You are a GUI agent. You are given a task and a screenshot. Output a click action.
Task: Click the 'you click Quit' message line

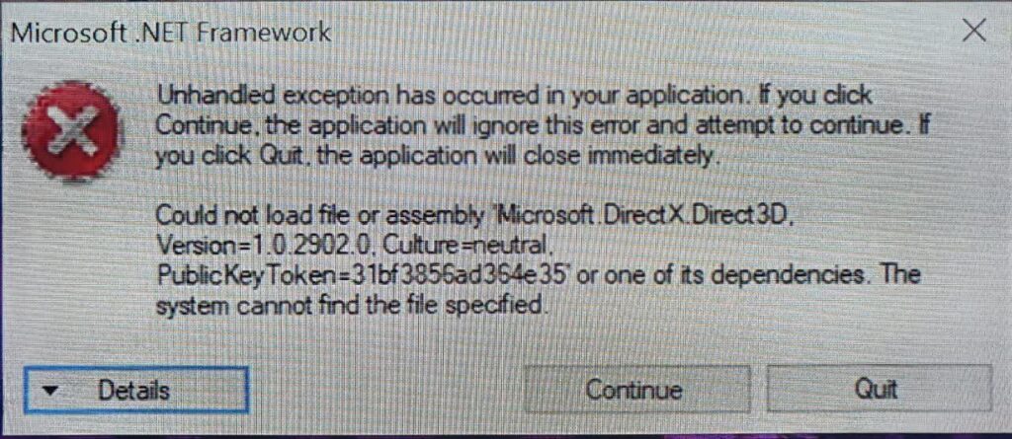click(437, 155)
